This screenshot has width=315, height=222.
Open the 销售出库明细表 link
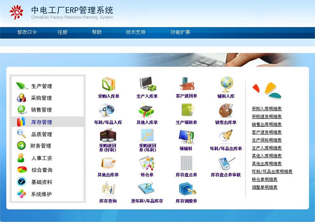pyautogui.click(x=267, y=124)
